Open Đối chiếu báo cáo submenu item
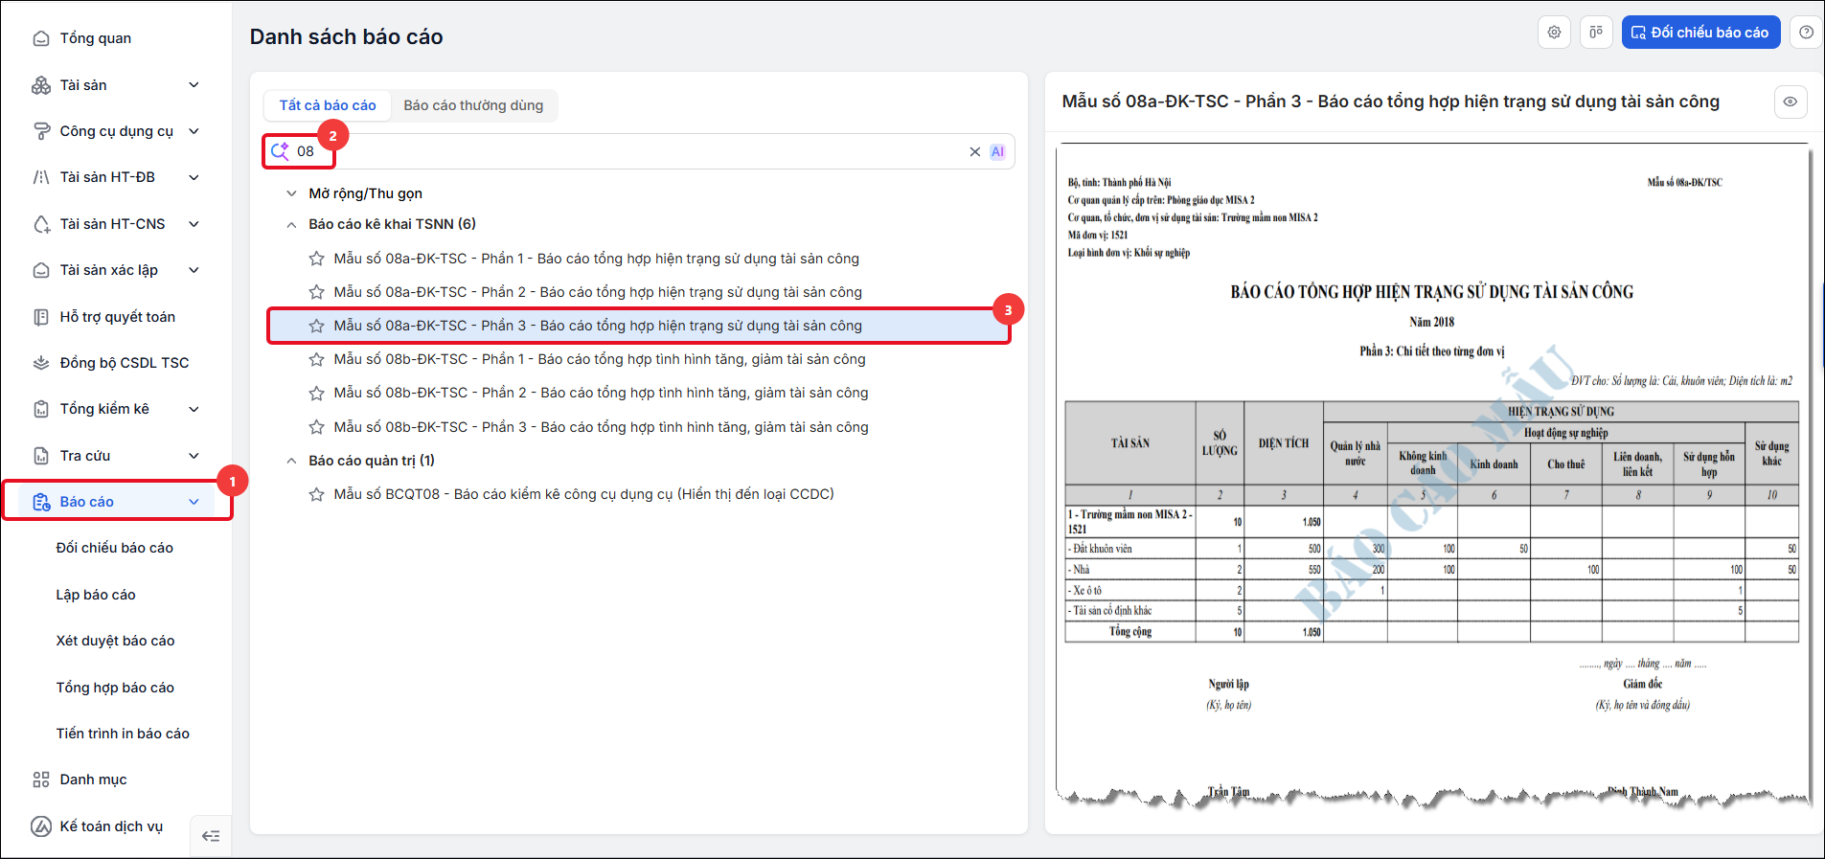Screen dimensions: 1825x859 pyautogui.click(x=115, y=548)
